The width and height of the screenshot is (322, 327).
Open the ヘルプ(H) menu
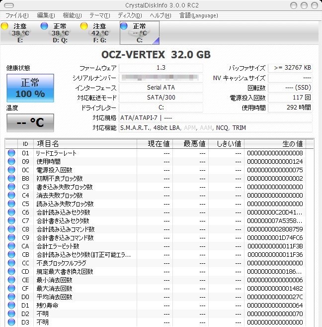161,15
